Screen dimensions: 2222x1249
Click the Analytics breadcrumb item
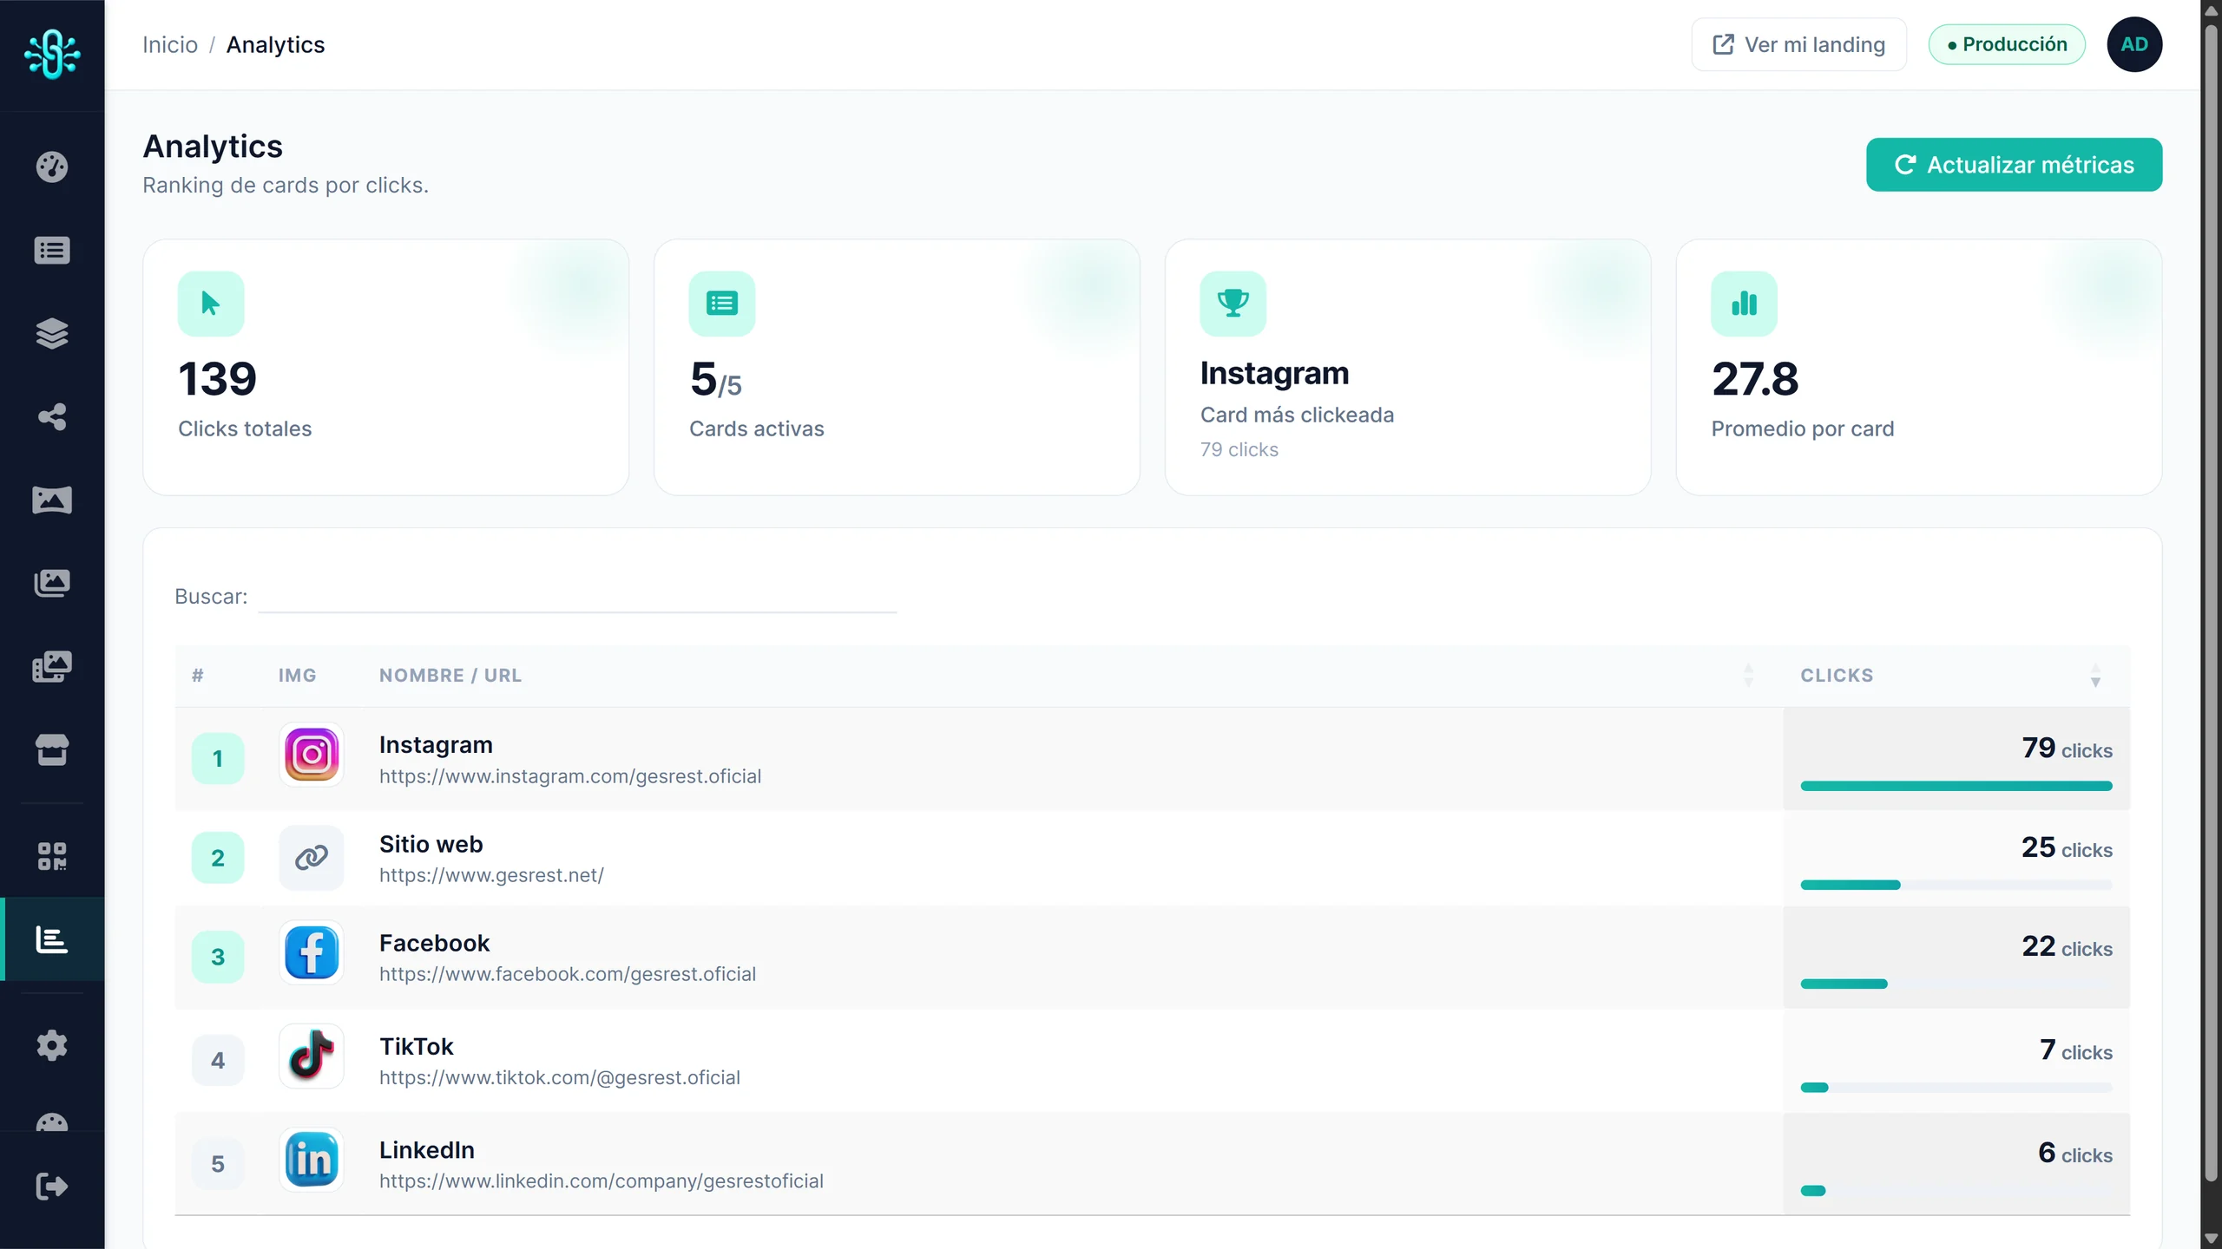click(x=275, y=44)
